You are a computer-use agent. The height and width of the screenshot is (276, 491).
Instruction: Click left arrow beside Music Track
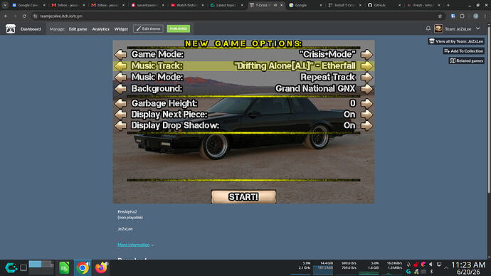click(x=120, y=65)
